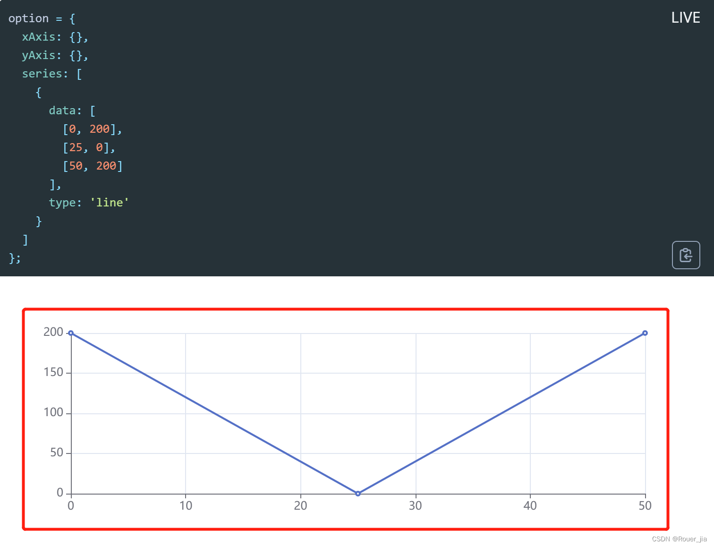
Task: Click the x-axis label 30
Action: (x=415, y=506)
